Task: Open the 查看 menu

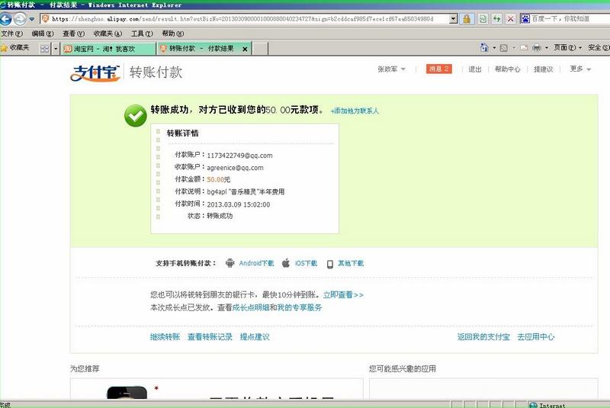Action: pyautogui.click(x=73, y=34)
